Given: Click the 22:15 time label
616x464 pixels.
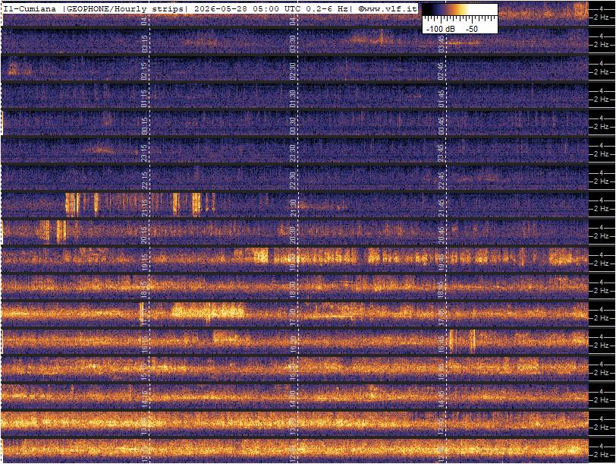Looking at the screenshot, I should [145, 181].
